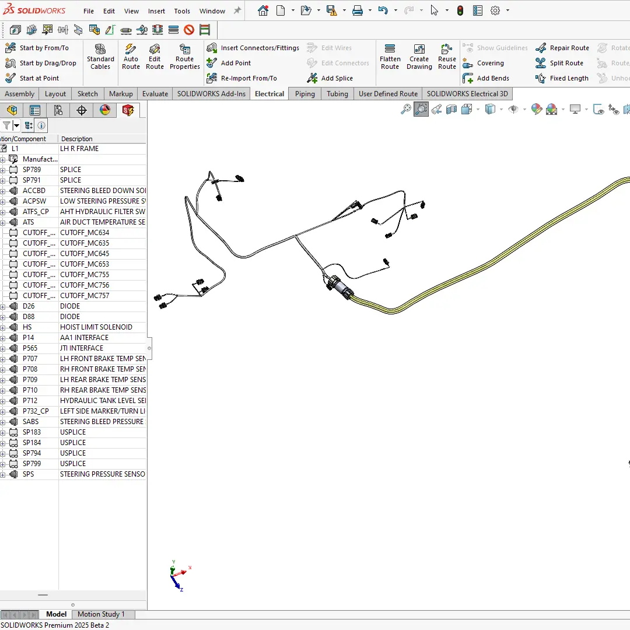Open the component filter dropdown arrow
The image size is (630, 630).
tap(16, 125)
